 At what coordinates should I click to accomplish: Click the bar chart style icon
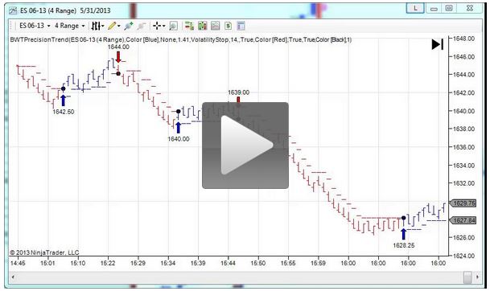coord(95,26)
